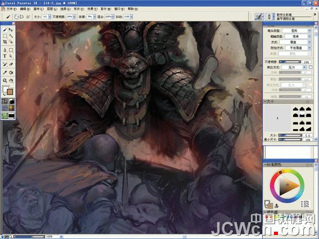
Task: Open the pattern selector
Action: (5, 109)
